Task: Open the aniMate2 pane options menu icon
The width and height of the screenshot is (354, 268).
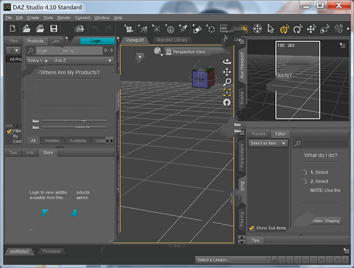Action: pos(346,250)
